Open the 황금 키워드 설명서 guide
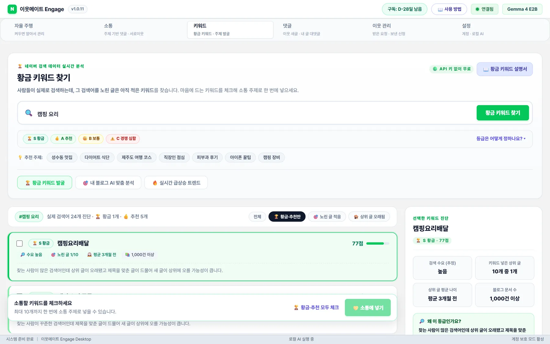Image resolution: width=550 pixels, height=344 pixels. click(505, 69)
